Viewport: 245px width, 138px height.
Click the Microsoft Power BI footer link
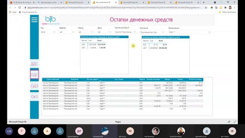pyautogui.click(x=18, y=122)
